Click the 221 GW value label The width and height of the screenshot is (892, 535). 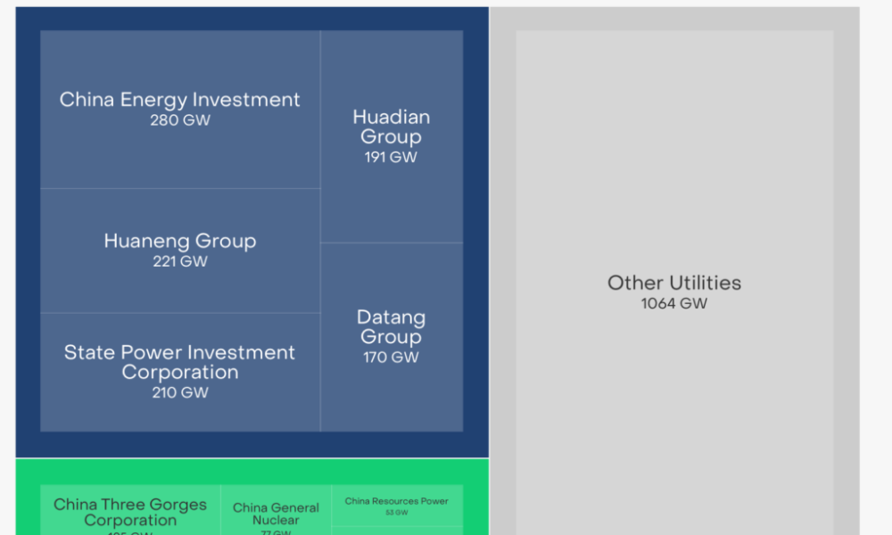[180, 261]
